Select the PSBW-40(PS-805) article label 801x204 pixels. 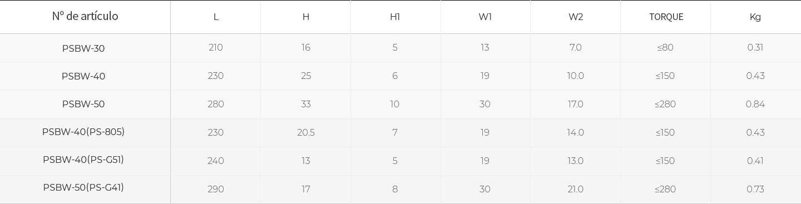(x=83, y=132)
